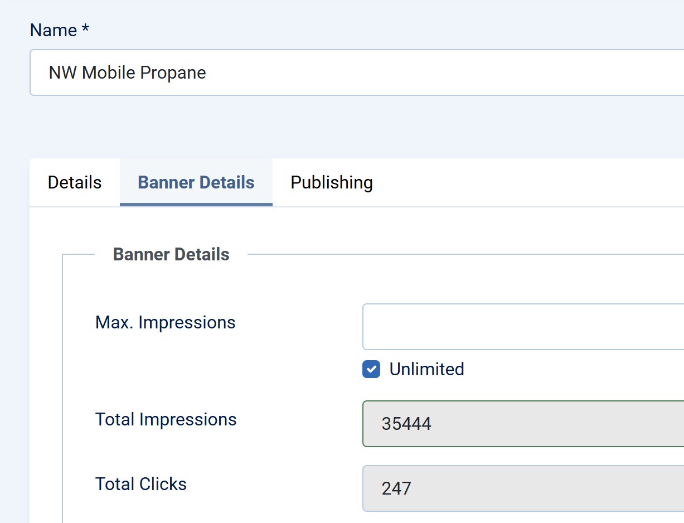Screen dimensions: 684x523
Task: Click the text NW Mobile Propane
Action: tap(128, 72)
